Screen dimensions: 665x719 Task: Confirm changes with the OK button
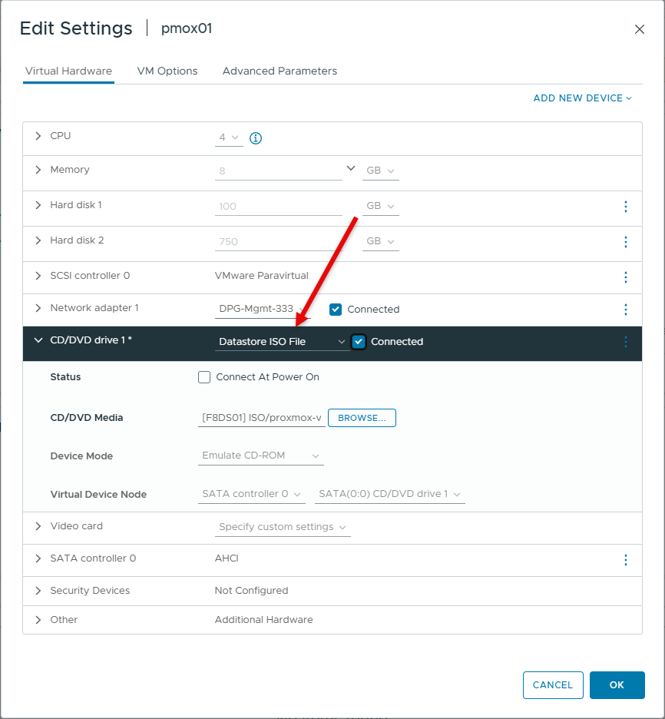pos(617,684)
